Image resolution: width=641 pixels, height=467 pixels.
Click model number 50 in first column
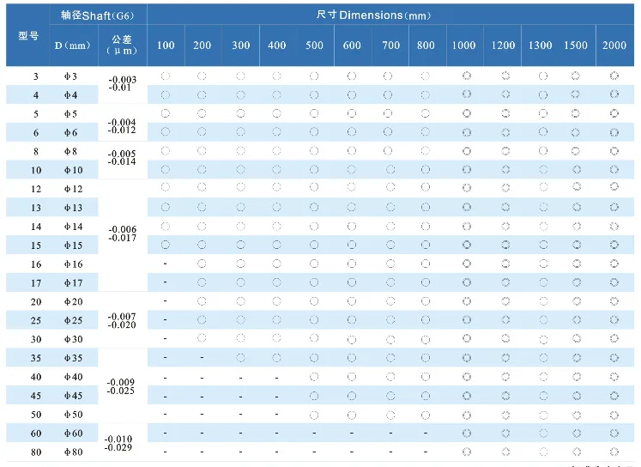[36, 415]
